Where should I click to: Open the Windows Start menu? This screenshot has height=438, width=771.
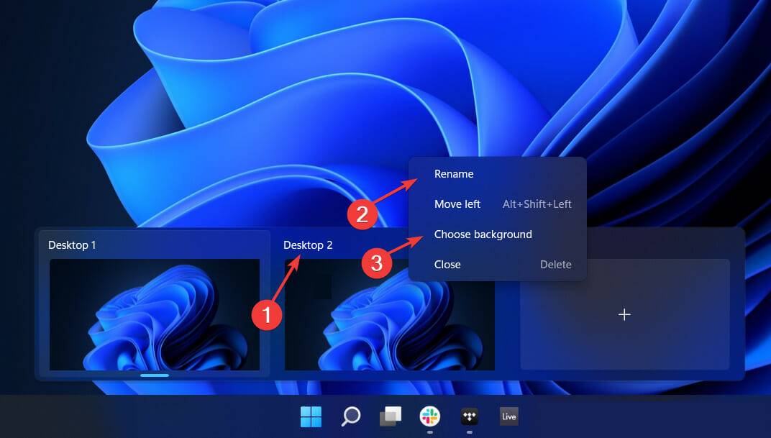tap(311, 416)
